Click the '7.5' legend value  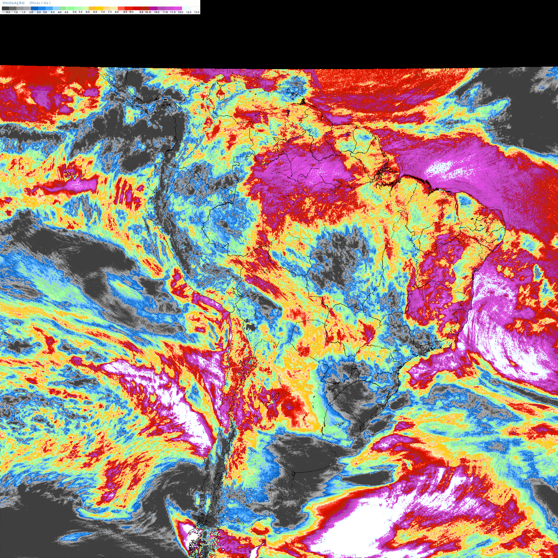click(x=110, y=12)
